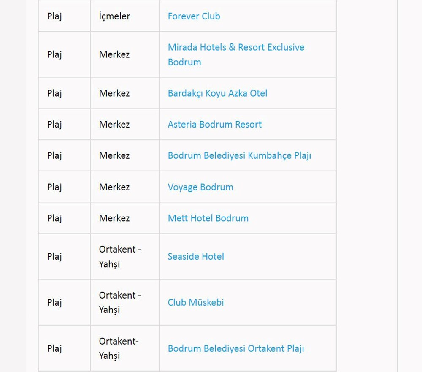Open the Forever Club link
Screen dimensions: 422x372
click(194, 16)
